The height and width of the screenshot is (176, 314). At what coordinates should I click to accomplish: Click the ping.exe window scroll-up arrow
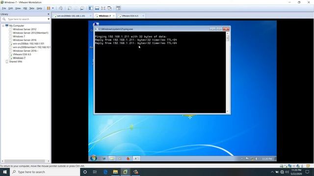[228, 33]
